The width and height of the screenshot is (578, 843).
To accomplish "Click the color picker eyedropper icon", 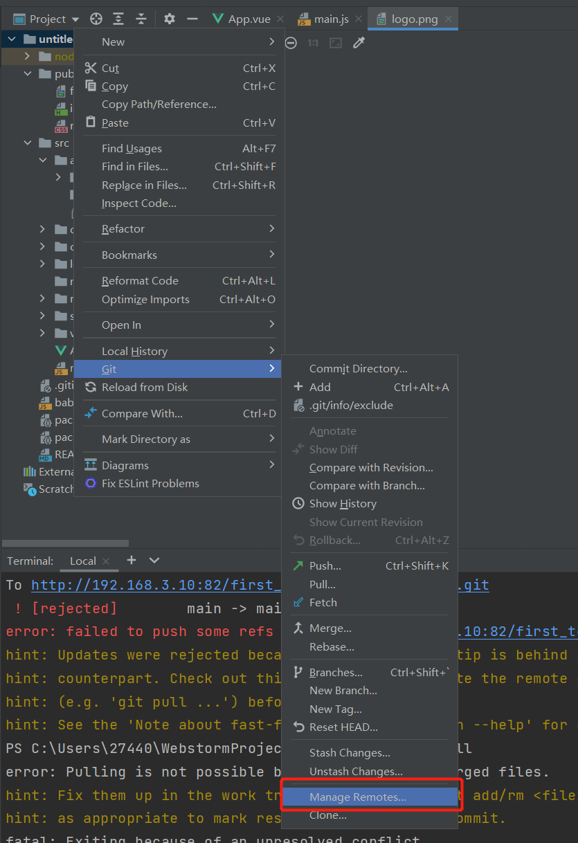I will pos(358,43).
